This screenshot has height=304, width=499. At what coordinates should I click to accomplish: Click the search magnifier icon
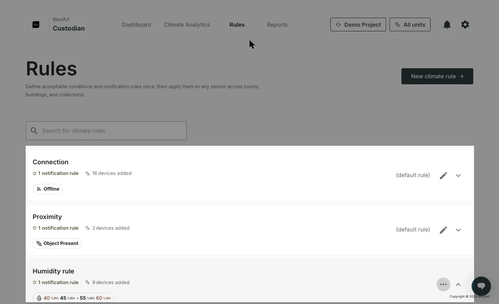(x=34, y=130)
